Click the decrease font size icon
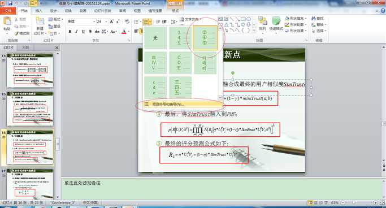 pyautogui.click(x=118, y=21)
